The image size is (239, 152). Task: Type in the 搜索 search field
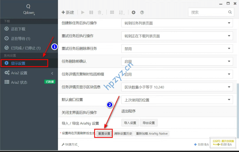[x=208, y=12]
